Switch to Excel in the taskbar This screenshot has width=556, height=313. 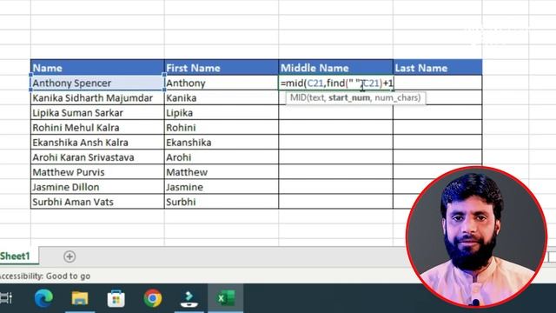pos(226,298)
